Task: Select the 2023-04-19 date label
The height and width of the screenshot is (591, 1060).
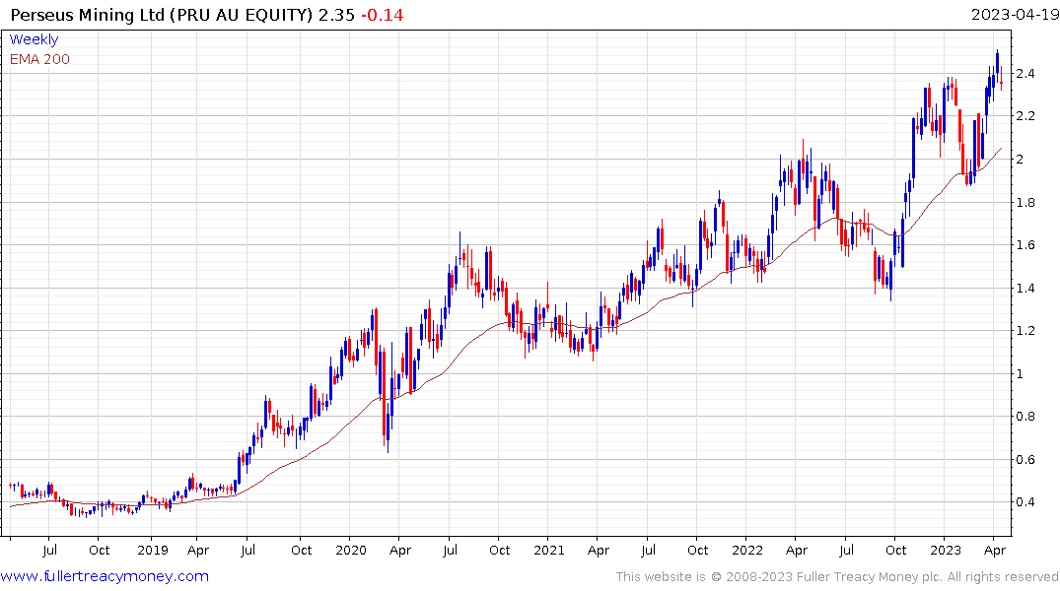Action: point(1015,15)
